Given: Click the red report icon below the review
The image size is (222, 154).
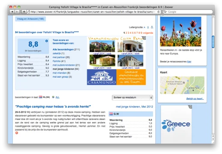Looking at the screenshot, I should 17,133.
